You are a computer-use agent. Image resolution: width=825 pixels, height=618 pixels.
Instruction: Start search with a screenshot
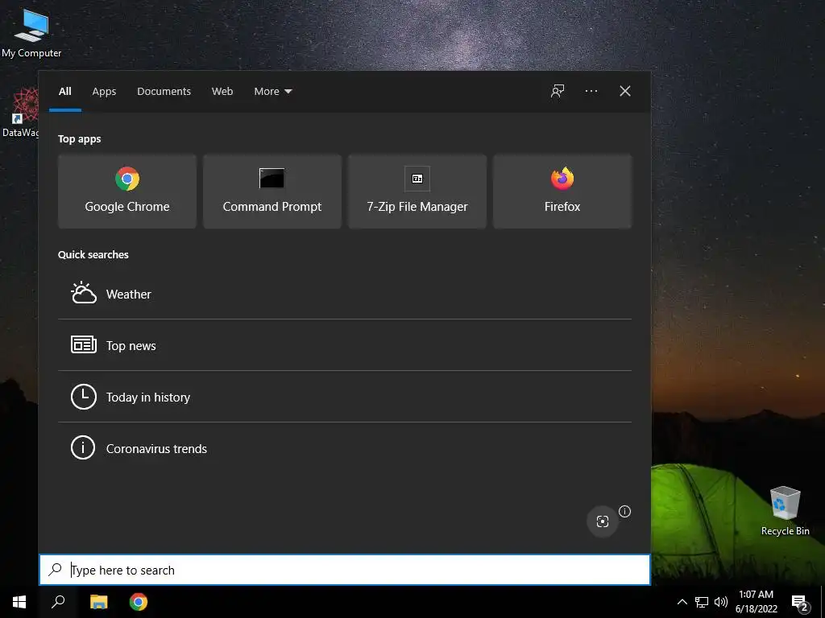[x=603, y=521]
